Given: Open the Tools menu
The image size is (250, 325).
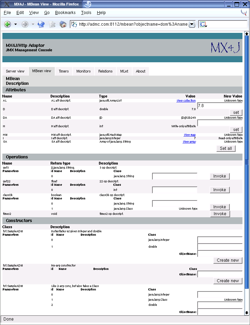Looking at the screenshot, I should (86, 13).
